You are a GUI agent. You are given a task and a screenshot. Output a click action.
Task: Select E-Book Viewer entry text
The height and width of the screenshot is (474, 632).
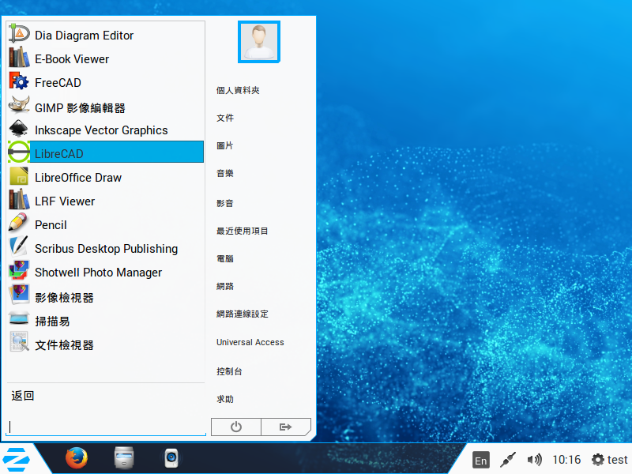pyautogui.click(x=72, y=59)
